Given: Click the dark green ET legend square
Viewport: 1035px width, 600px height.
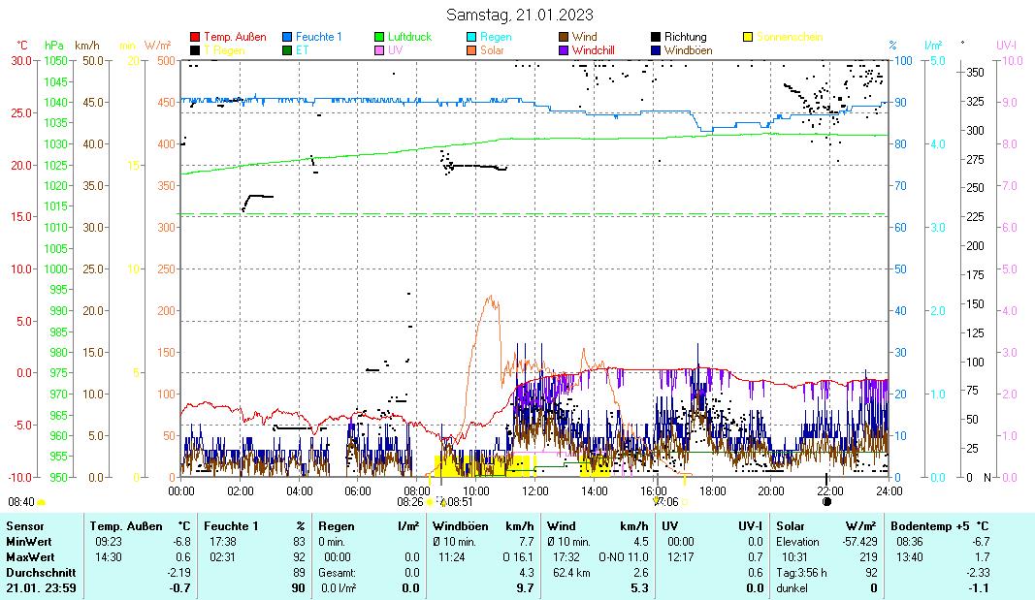Looking at the screenshot, I should click(287, 49).
